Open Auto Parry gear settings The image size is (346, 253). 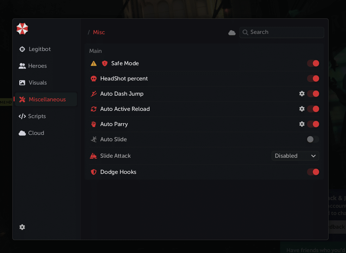pyautogui.click(x=302, y=124)
